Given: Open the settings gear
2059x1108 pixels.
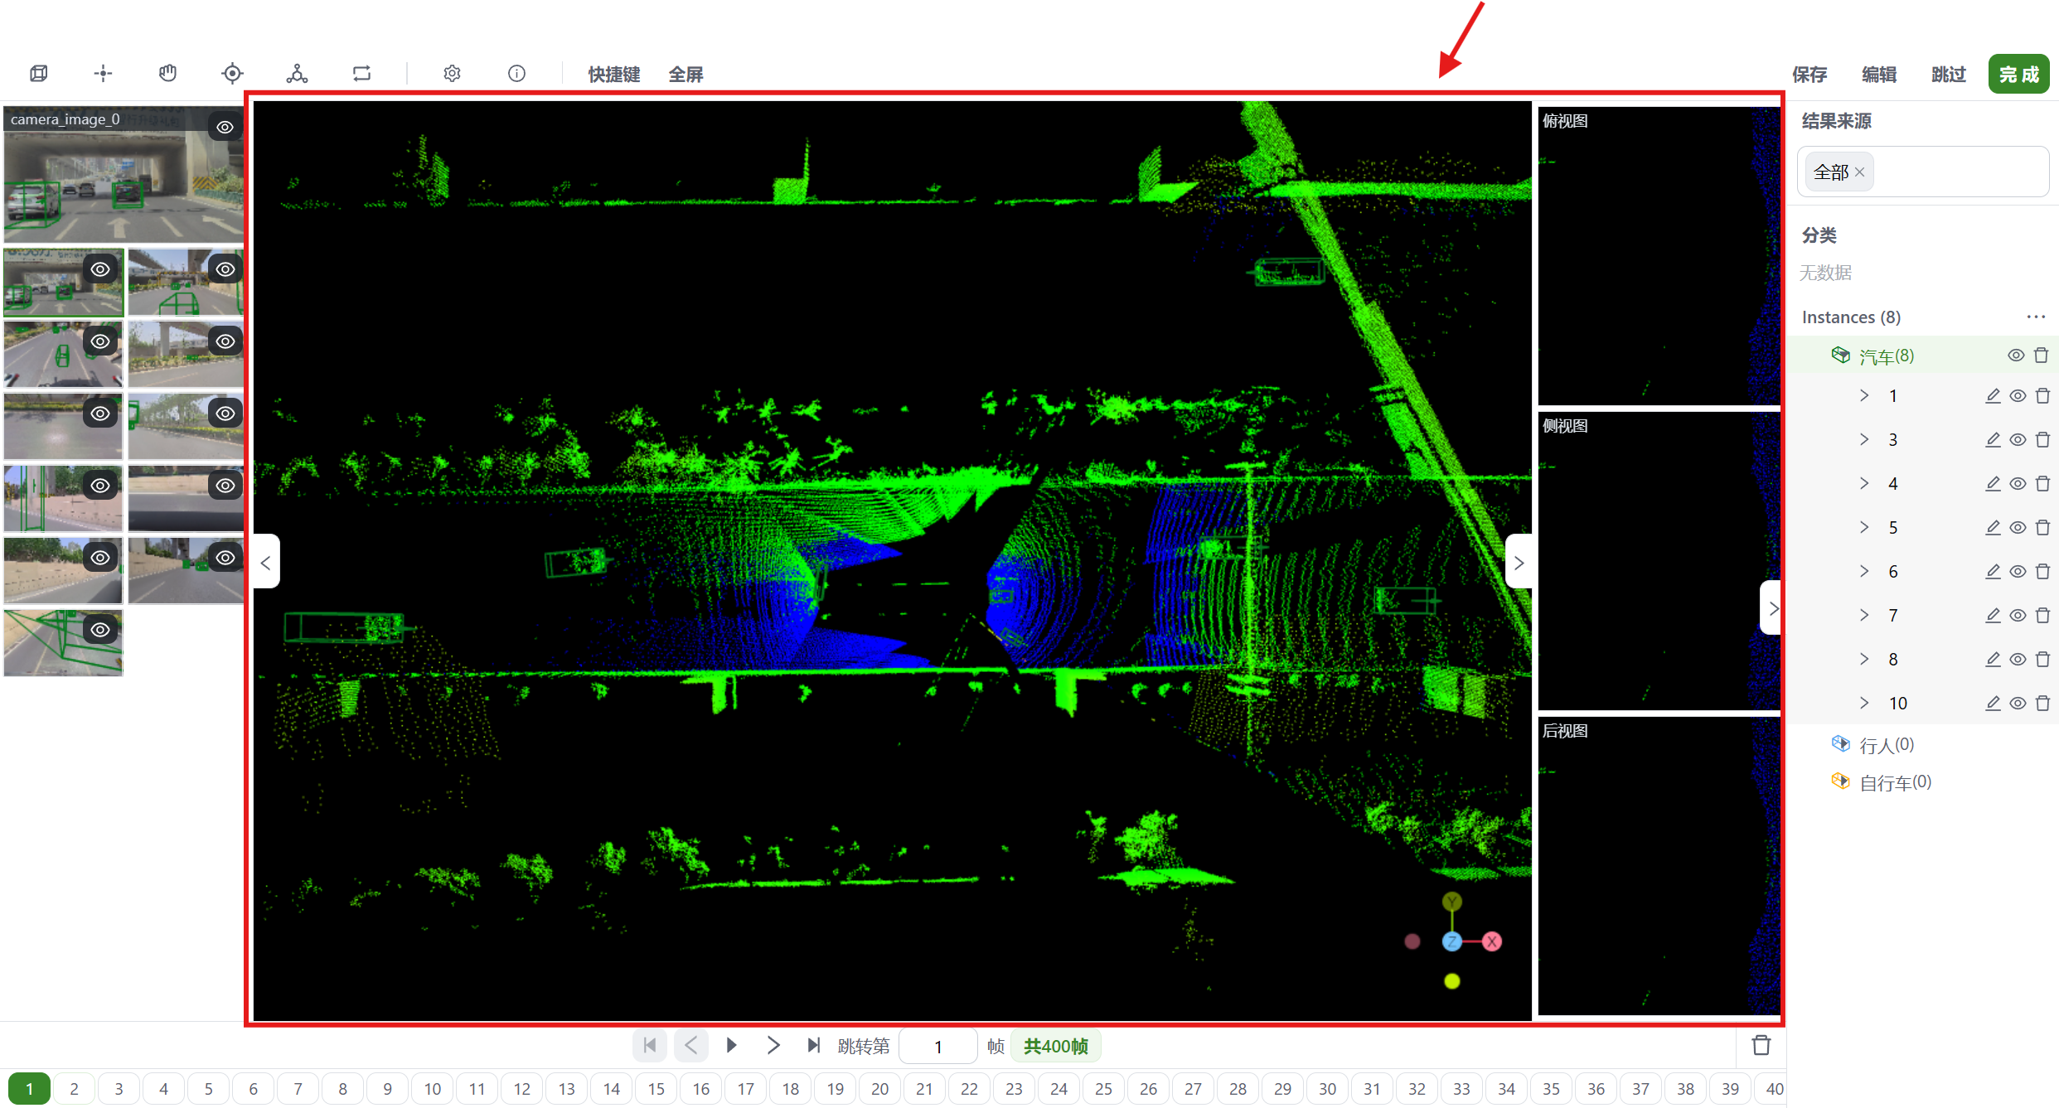Looking at the screenshot, I should click(x=452, y=74).
